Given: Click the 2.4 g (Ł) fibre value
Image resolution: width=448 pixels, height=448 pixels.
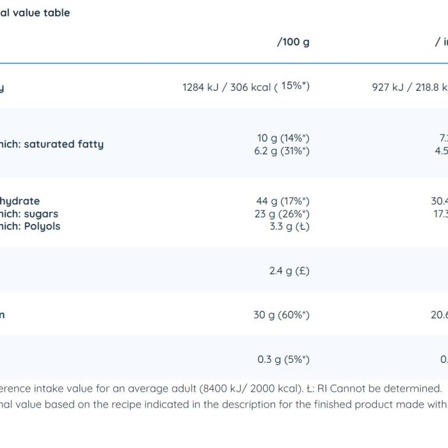Looking at the screenshot, I should click(x=289, y=271).
